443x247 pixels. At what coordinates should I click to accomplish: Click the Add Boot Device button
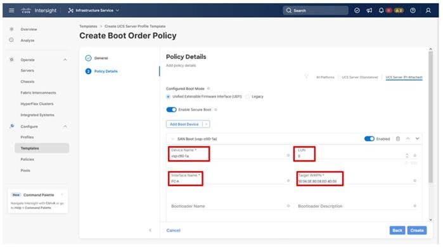184,124
